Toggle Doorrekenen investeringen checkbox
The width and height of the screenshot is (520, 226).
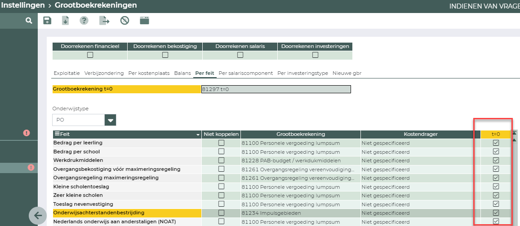coord(315,55)
